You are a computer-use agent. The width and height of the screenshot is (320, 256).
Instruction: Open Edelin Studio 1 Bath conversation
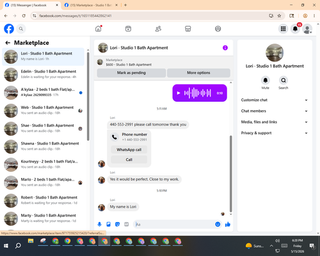tap(43, 74)
